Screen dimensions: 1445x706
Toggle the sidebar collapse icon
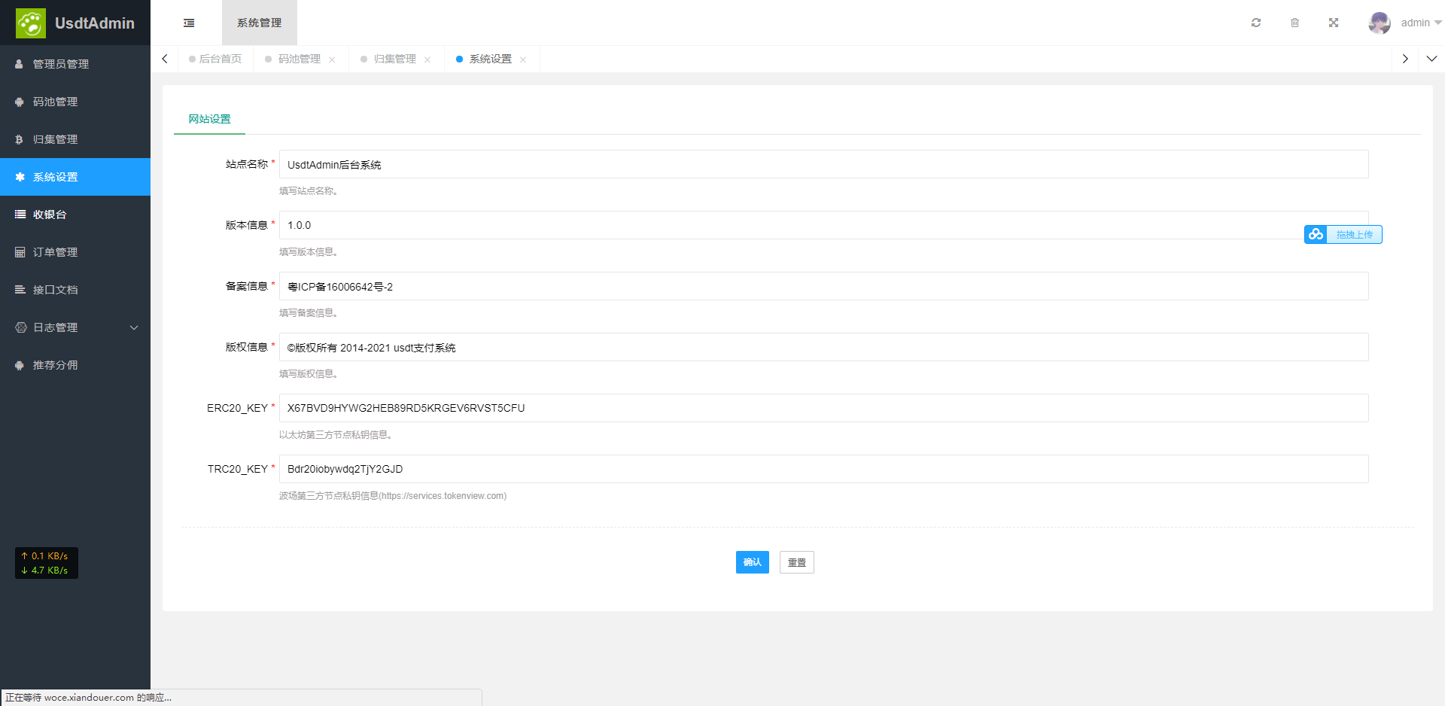[189, 23]
